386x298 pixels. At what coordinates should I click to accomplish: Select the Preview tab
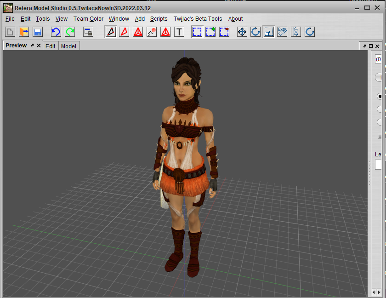pos(16,46)
